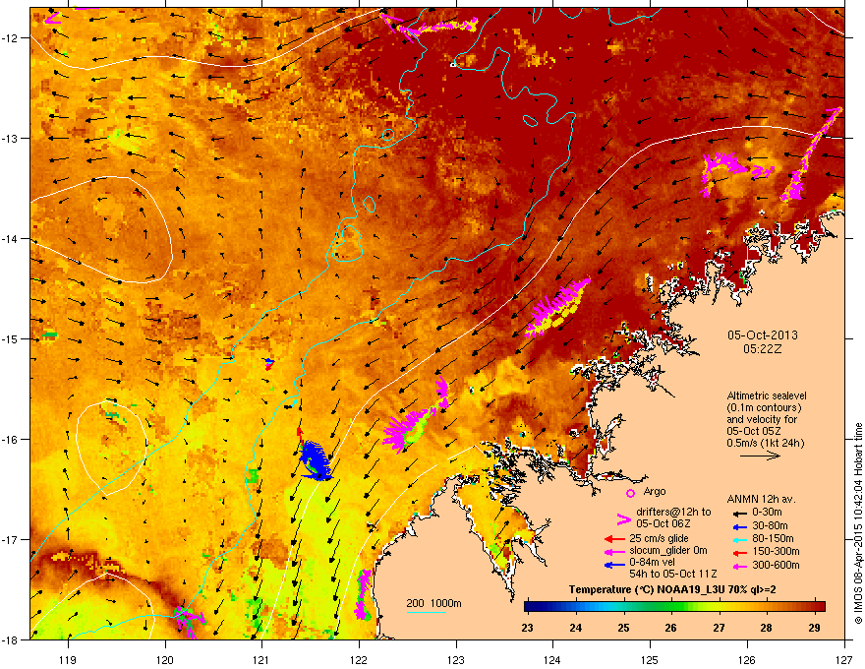
Task: Click the 200 1000m bathymetry label
Action: [433, 603]
